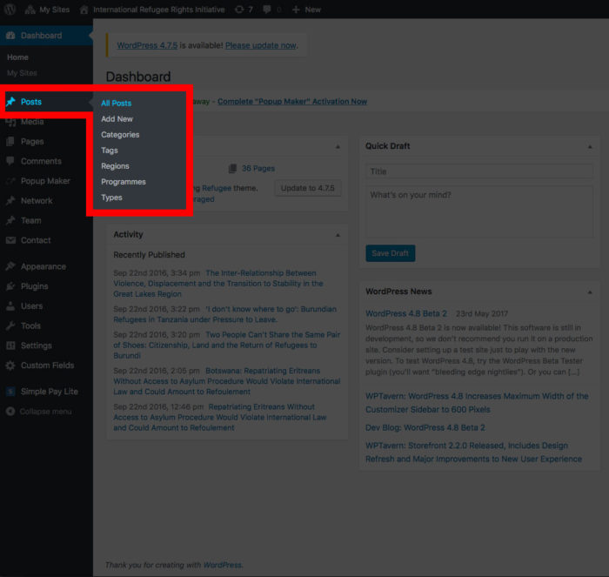This screenshot has width=609, height=577.
Task: Open Tags from the Posts submenu
Action: point(109,151)
